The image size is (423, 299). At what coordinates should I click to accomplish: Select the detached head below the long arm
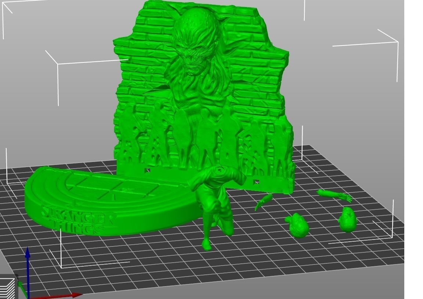coord(348,219)
